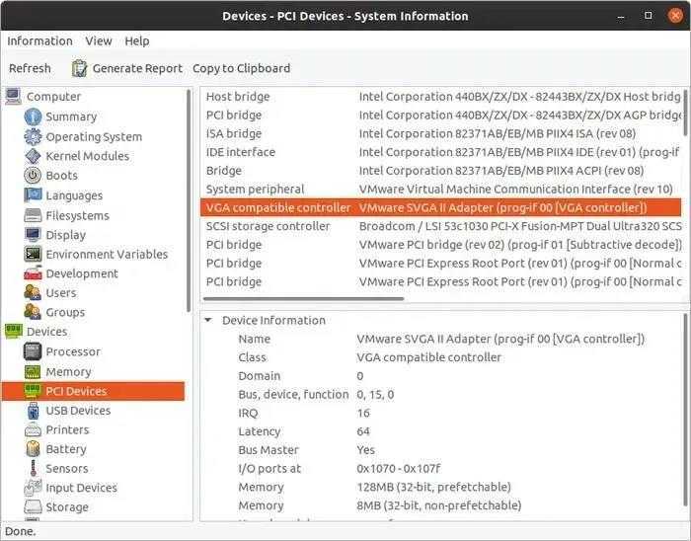Click the Battery icon
This screenshot has height=541, width=691.
[33, 449]
